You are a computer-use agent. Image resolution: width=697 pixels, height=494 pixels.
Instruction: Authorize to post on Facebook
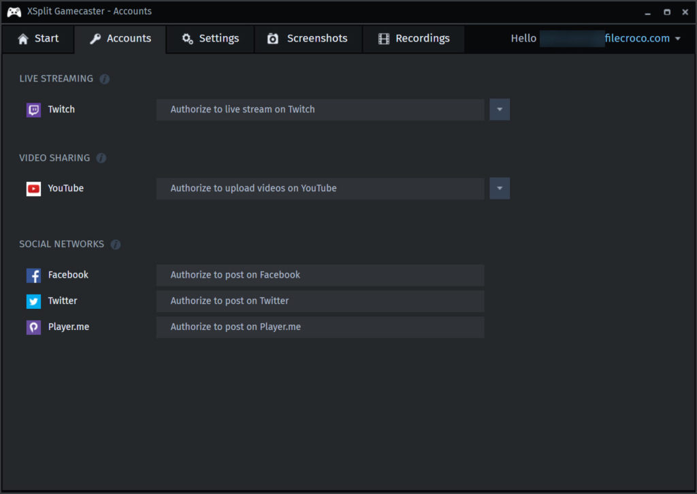(321, 275)
